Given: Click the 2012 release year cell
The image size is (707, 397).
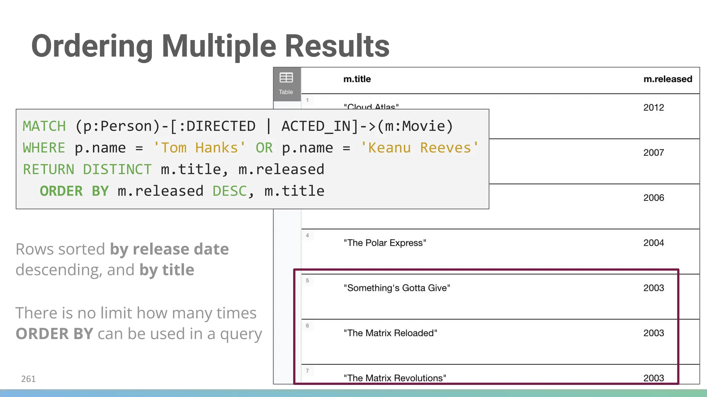Looking at the screenshot, I should pos(653,108).
